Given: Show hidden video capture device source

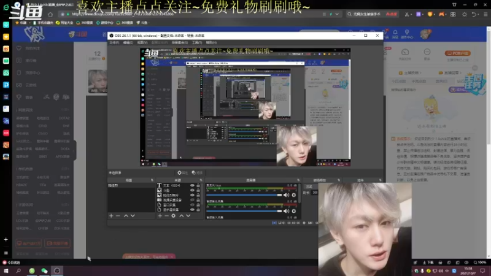Looking at the screenshot, I should (x=192, y=200).
